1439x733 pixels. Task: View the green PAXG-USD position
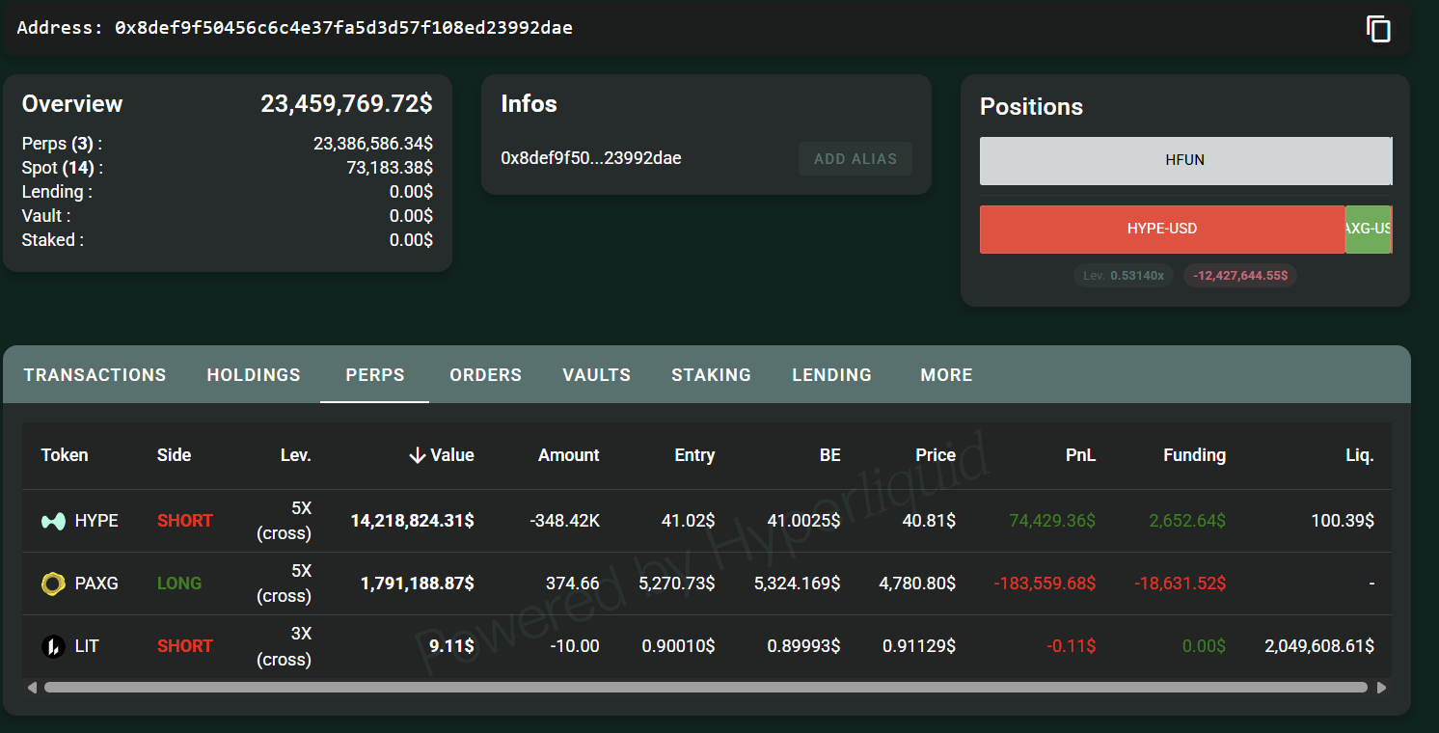tap(1369, 230)
